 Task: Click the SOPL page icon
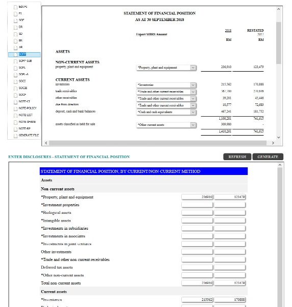pyautogui.click(x=15, y=68)
